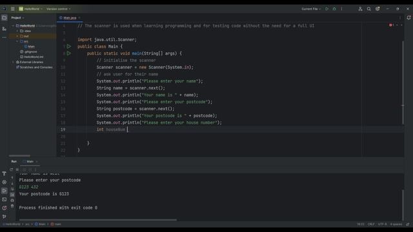This screenshot has height=232, width=413.
Task: Open UTF-8 file encoding selector
Action: tap(382, 224)
